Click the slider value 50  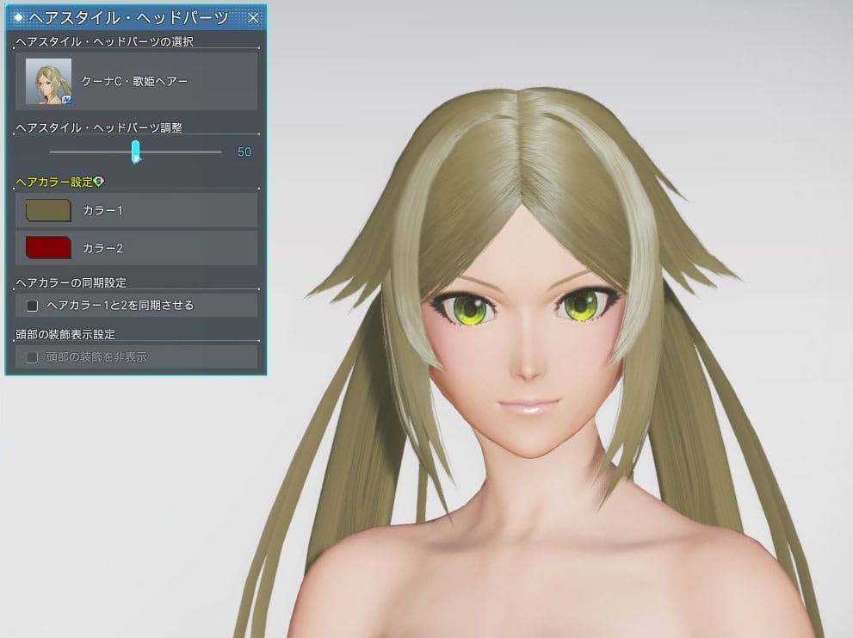pos(244,152)
